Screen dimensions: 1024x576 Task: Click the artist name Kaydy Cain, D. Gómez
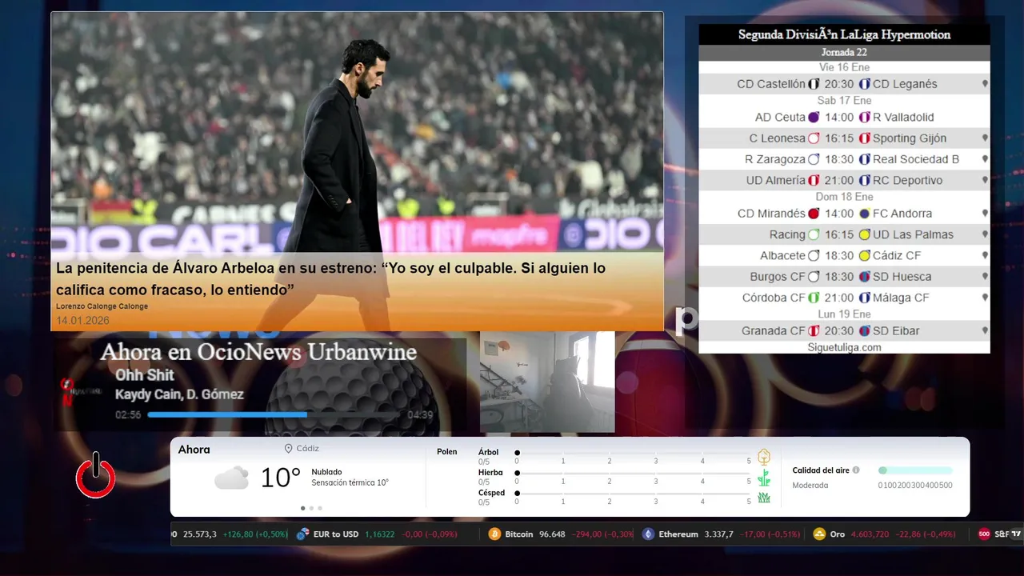click(179, 394)
